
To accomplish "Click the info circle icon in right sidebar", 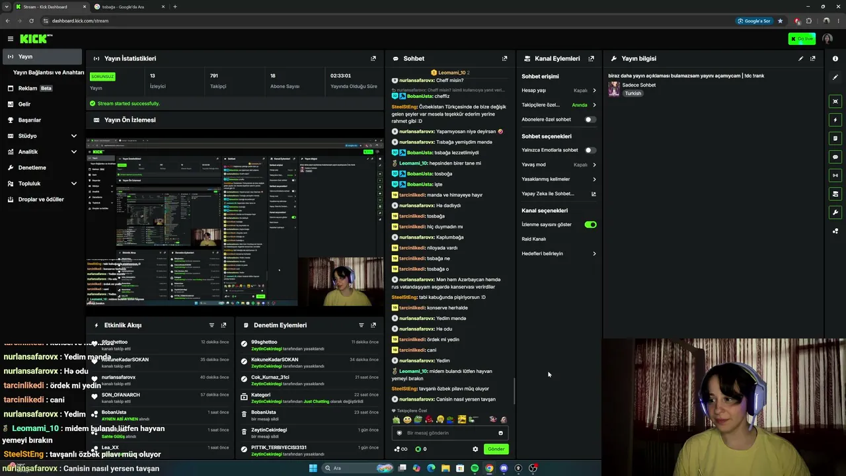I will coord(835,59).
